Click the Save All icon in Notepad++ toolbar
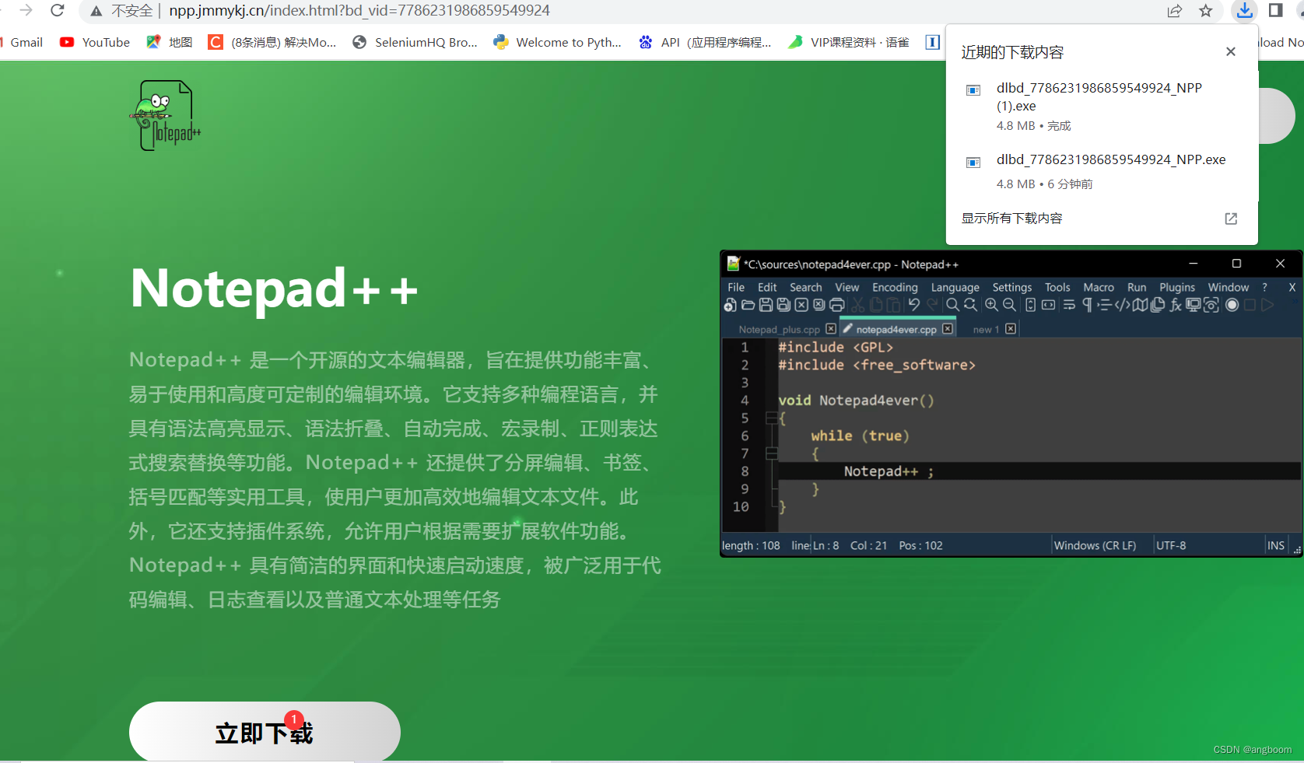 (783, 305)
